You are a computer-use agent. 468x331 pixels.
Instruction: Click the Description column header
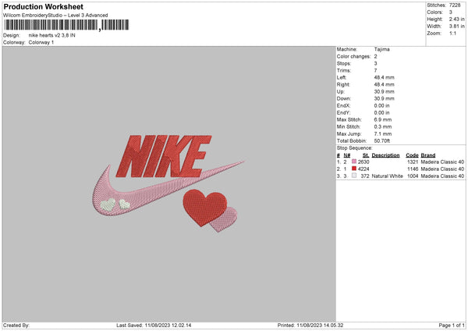pos(385,155)
